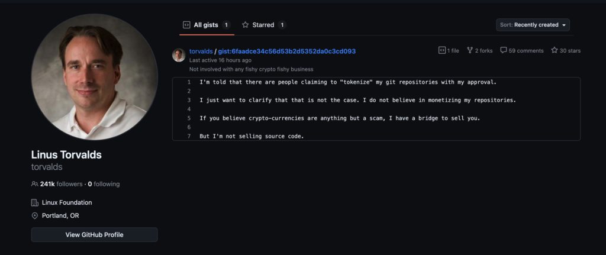Open the Sort: Recently created dropdown

click(x=533, y=25)
